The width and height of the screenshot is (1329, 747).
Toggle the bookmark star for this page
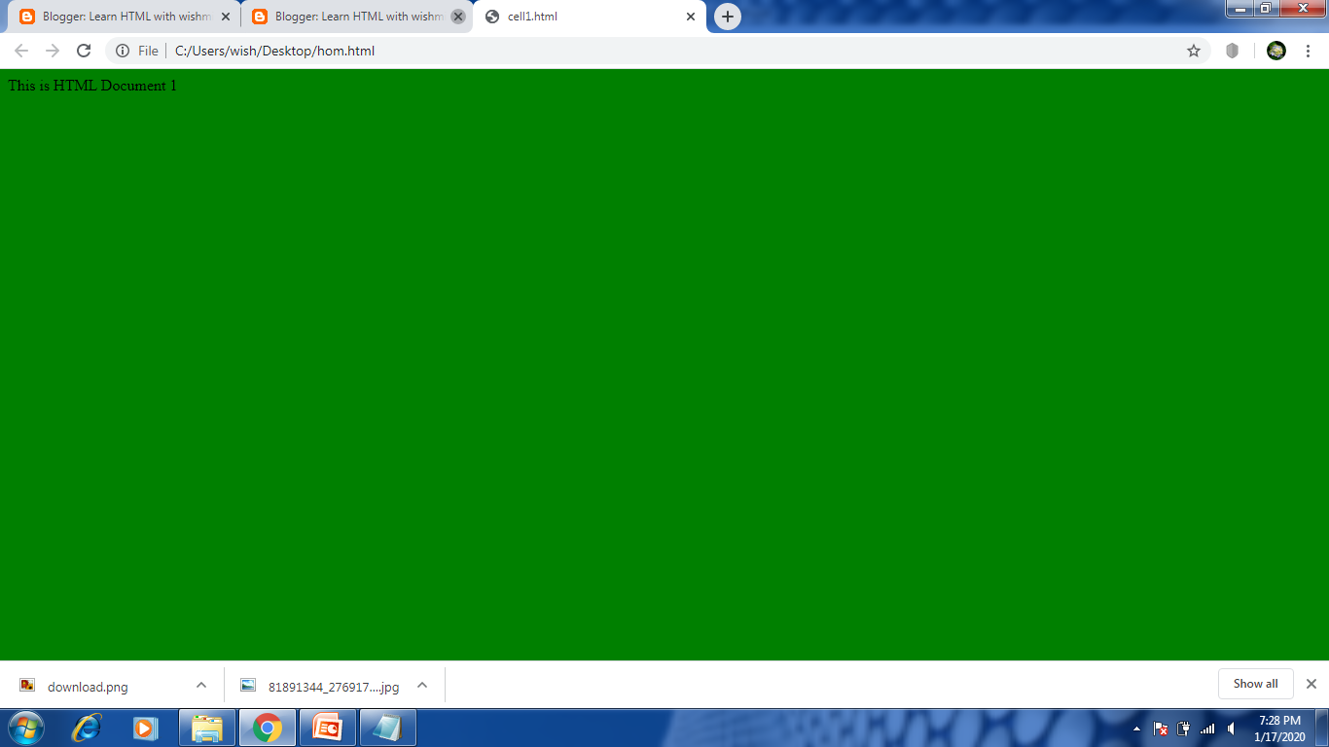click(1193, 50)
